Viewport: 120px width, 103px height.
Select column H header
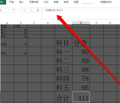click(110, 23)
